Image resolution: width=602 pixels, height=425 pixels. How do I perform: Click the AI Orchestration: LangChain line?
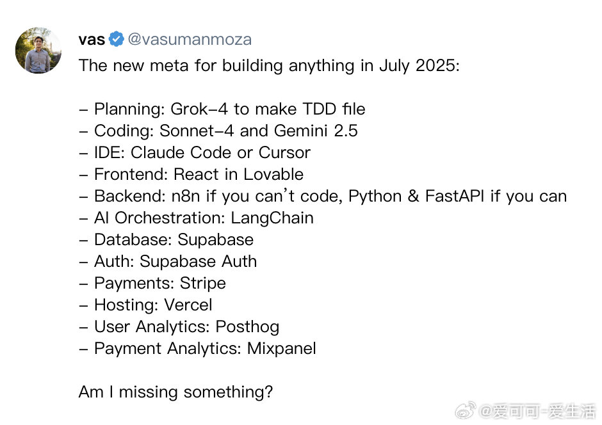point(196,218)
